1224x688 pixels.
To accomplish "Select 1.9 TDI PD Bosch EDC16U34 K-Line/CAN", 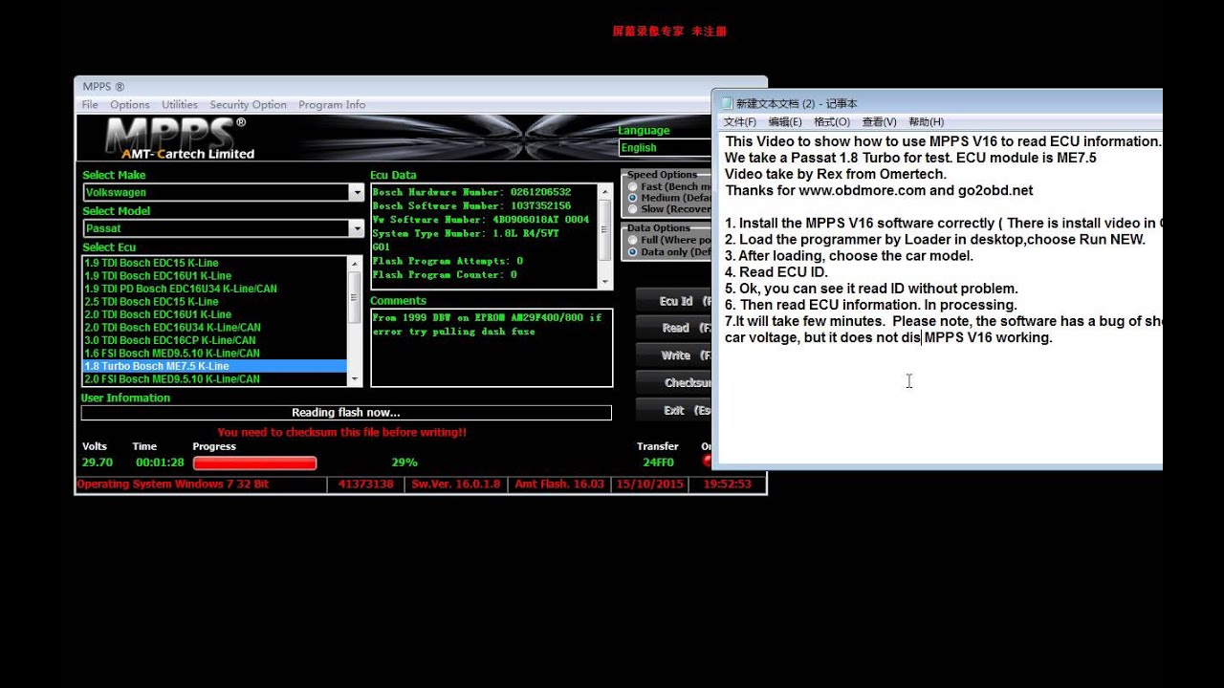I will (180, 289).
